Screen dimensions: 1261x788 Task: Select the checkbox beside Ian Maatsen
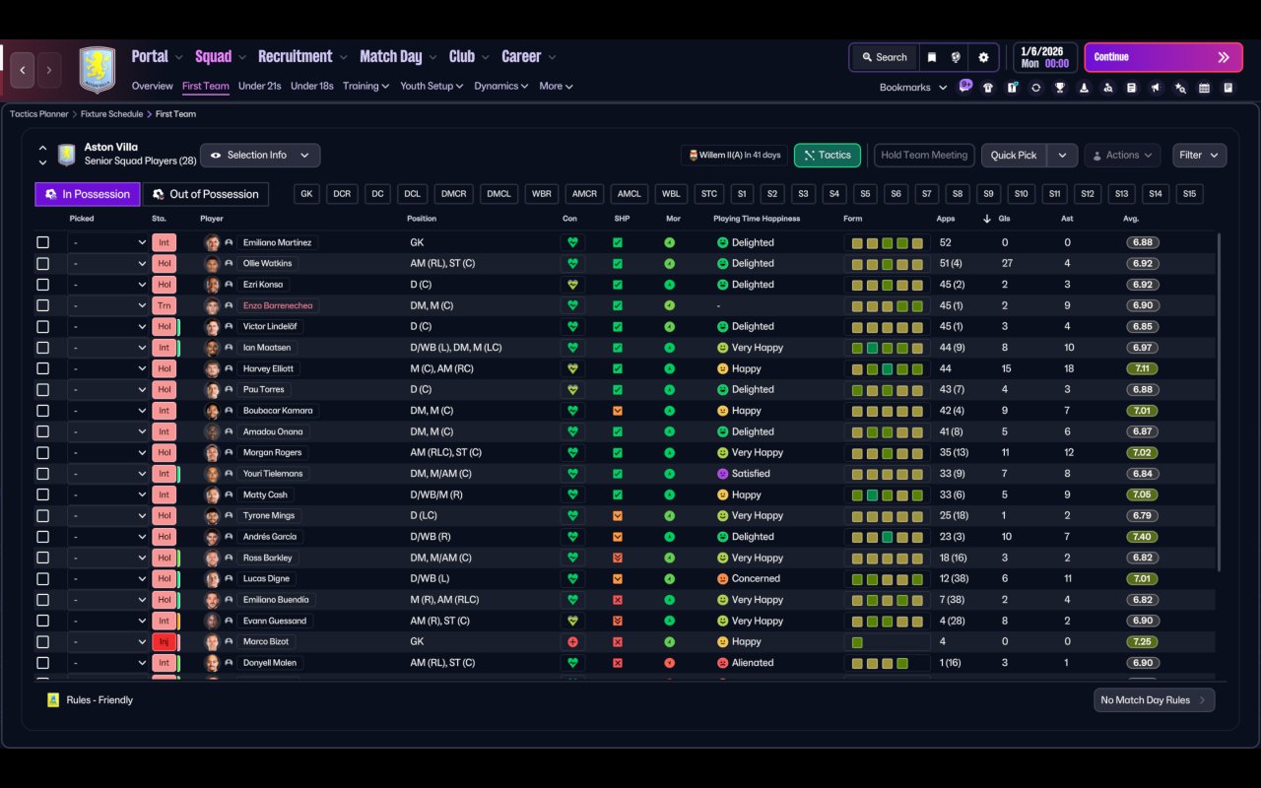(x=42, y=348)
